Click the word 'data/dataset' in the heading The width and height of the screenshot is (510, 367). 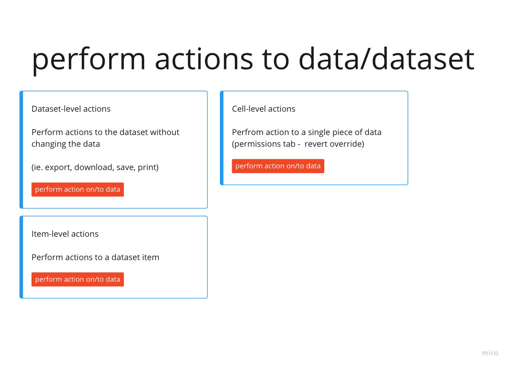[386, 58]
